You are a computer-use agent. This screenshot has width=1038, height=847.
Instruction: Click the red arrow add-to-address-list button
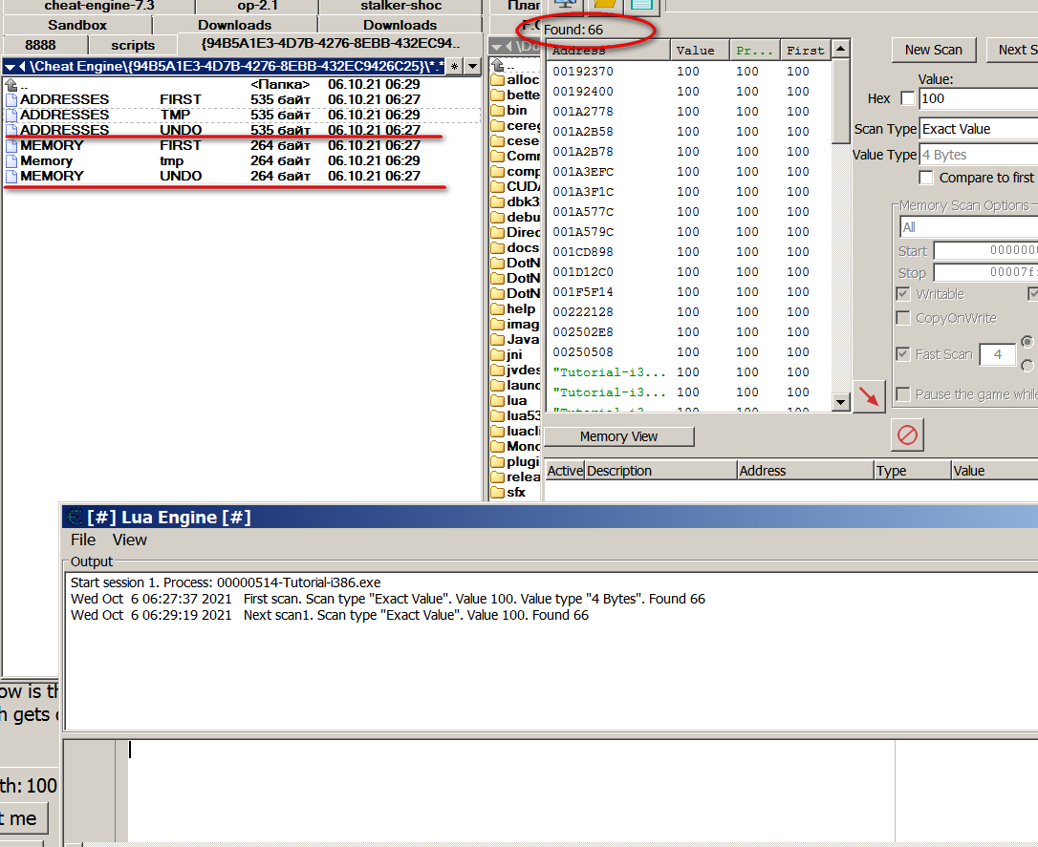(x=868, y=396)
